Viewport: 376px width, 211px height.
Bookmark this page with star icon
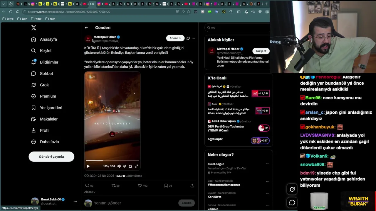189,12
